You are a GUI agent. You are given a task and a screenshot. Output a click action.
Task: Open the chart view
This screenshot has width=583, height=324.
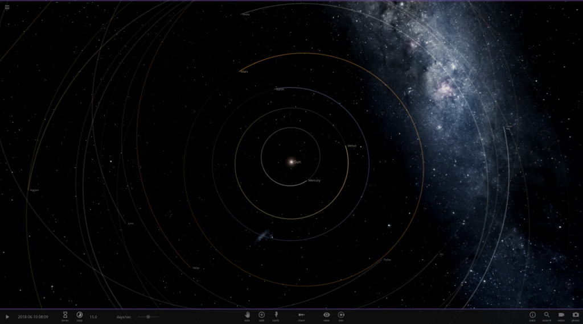[x=302, y=316]
